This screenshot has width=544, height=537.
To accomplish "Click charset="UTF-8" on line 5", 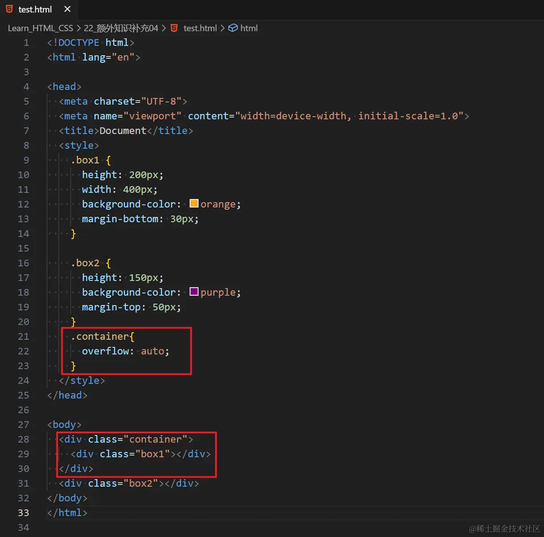I will click(x=138, y=102).
